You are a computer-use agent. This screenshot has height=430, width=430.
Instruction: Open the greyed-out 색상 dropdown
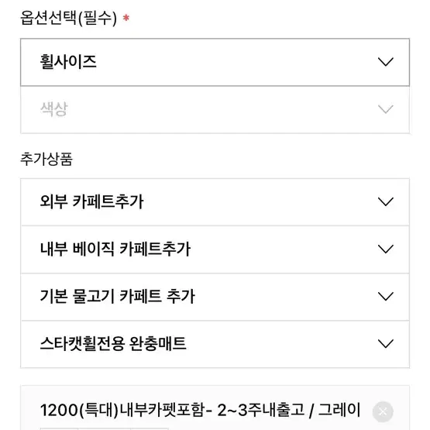point(215,110)
